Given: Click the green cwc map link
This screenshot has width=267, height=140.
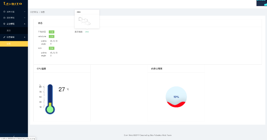Looking at the screenshot, I should [x=87, y=32].
